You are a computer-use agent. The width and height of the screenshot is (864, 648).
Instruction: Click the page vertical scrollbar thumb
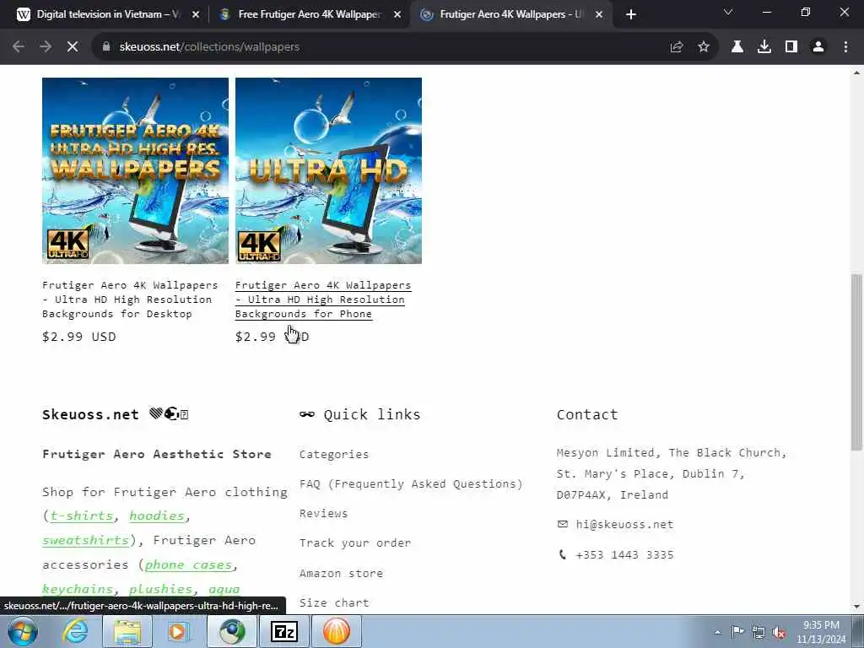(856, 361)
